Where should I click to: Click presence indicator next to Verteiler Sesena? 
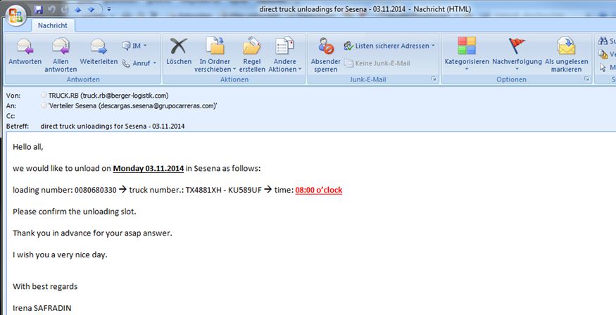[44, 105]
